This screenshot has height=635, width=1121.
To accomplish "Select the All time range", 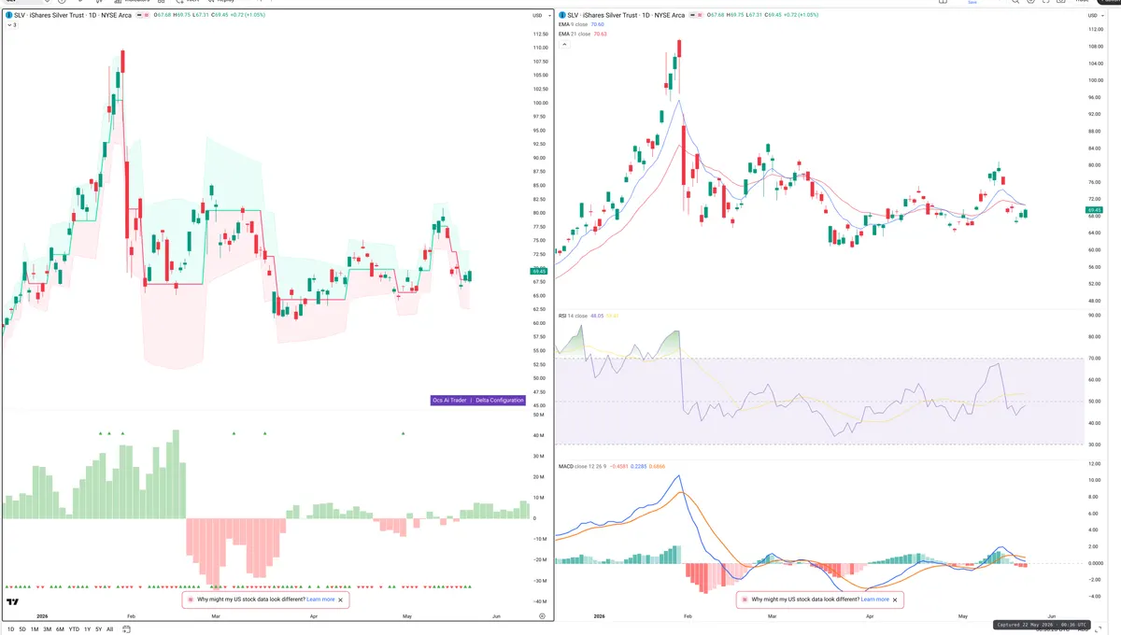I will tap(109, 629).
